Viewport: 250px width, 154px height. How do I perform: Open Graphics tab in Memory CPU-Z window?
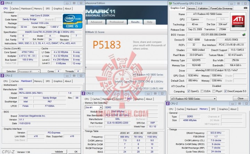223,109
